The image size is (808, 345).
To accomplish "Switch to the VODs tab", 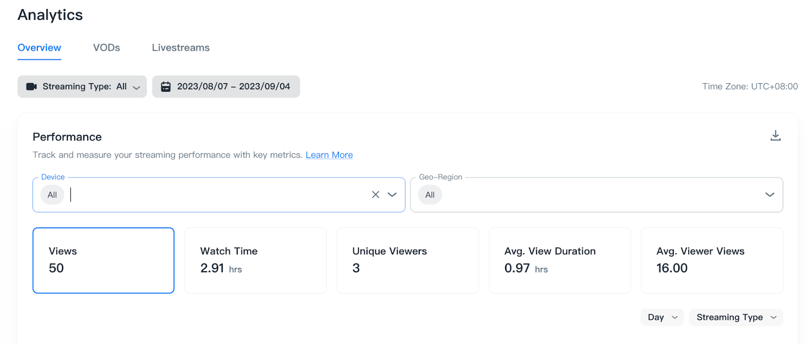I will tap(107, 48).
